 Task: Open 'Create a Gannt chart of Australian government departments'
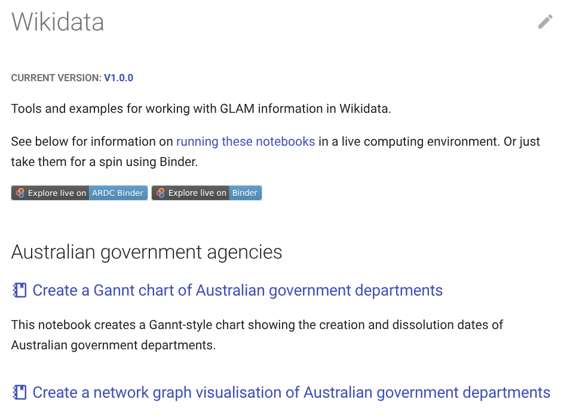(238, 291)
